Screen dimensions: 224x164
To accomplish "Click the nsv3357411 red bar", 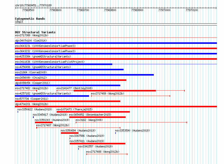I will (98, 144).
